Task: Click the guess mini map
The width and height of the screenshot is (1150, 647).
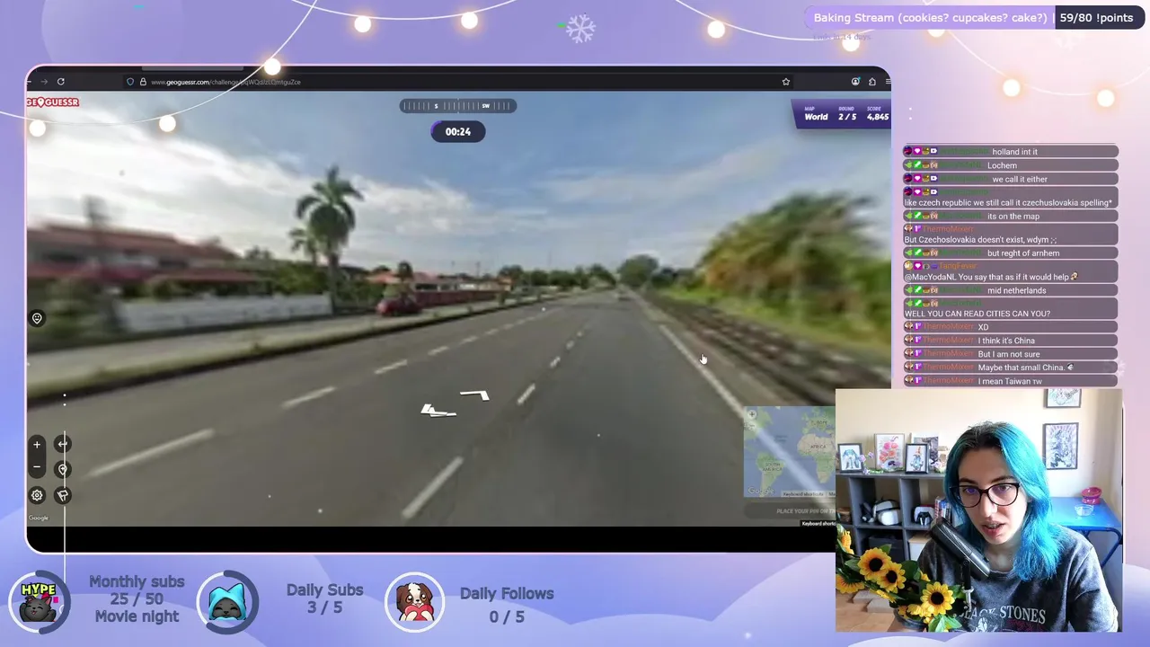Action: [x=789, y=451]
